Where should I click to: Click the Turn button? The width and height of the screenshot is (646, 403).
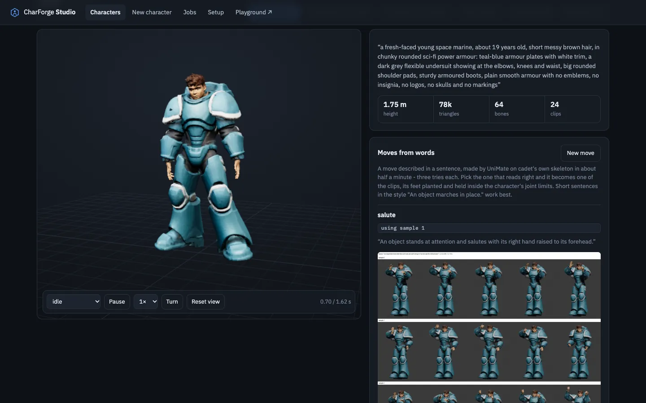click(172, 302)
